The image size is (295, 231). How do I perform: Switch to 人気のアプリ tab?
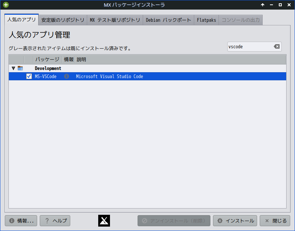(21, 20)
